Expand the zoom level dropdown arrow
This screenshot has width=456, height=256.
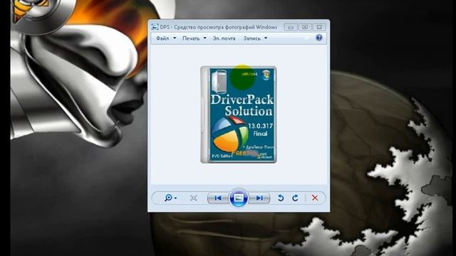175,198
